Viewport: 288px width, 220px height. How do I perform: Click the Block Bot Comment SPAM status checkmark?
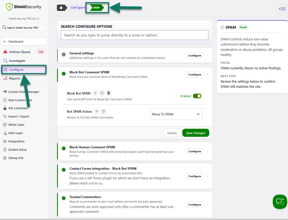pyautogui.click(x=64, y=74)
